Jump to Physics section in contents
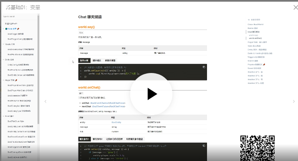Screen dimensions: 298x161 tap(256, 65)
